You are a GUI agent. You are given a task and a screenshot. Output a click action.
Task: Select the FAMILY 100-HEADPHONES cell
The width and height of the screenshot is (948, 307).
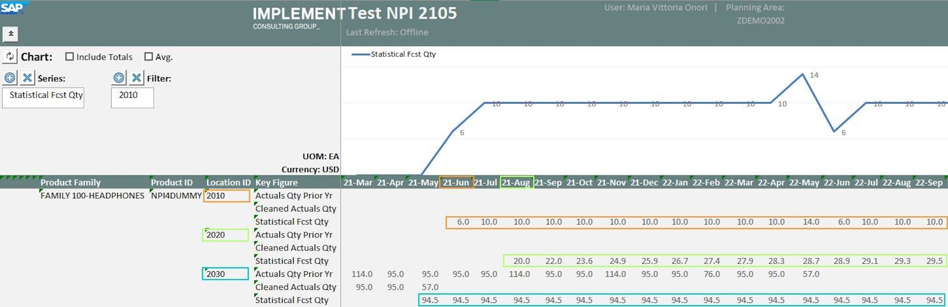92,195
